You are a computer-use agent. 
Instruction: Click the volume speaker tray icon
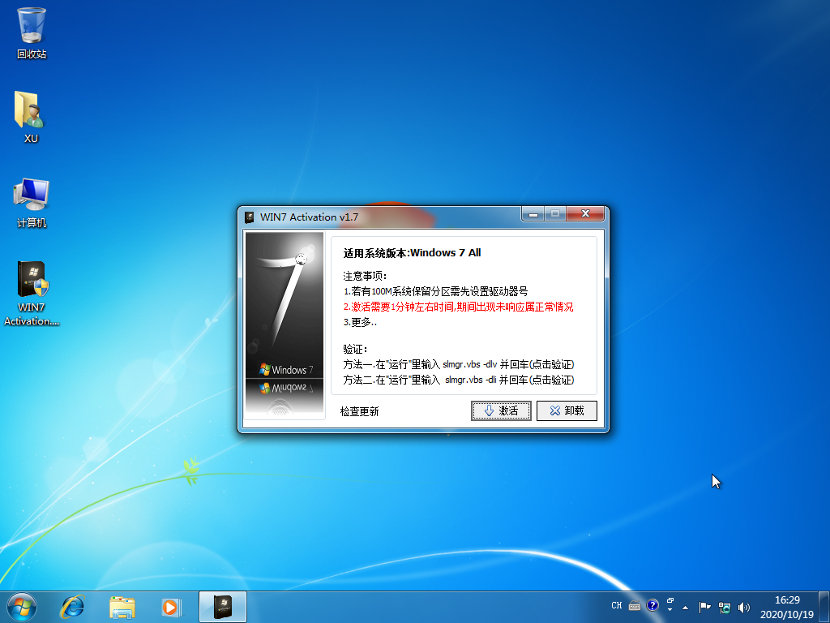tap(744, 607)
